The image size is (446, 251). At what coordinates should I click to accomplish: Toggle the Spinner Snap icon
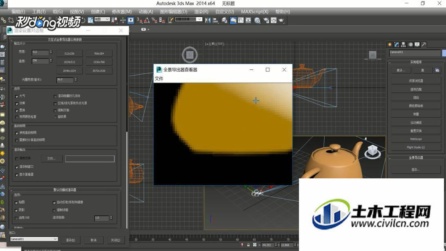(162, 20)
